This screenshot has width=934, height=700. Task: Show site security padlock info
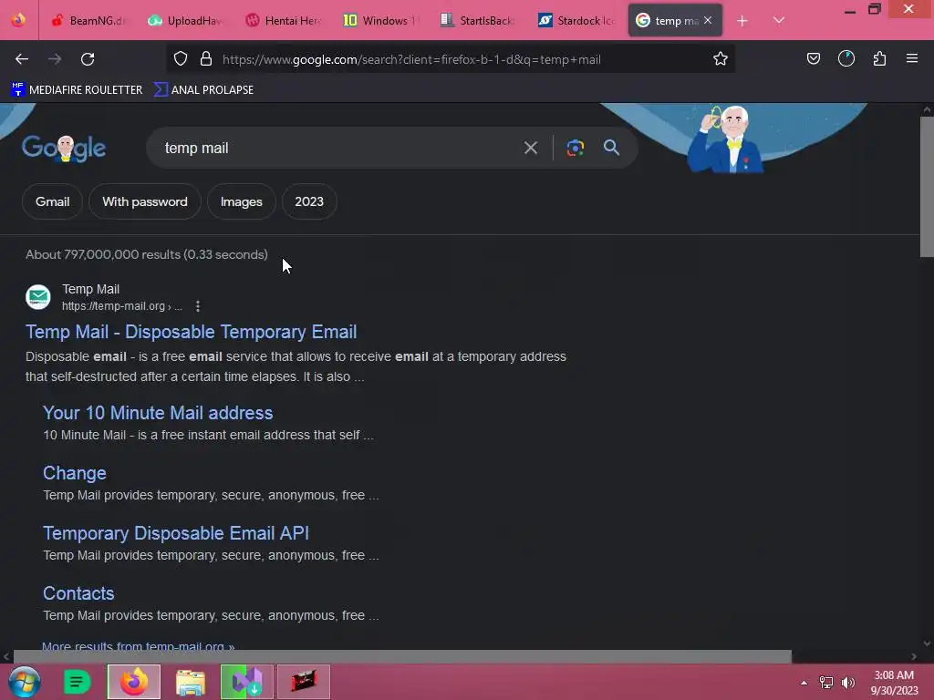click(x=206, y=58)
